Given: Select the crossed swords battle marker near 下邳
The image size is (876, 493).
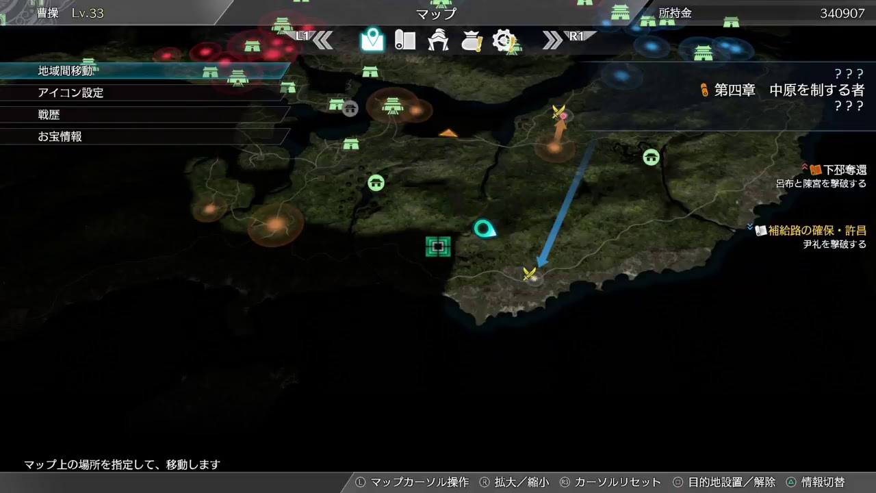Looking at the screenshot, I should click(557, 113).
